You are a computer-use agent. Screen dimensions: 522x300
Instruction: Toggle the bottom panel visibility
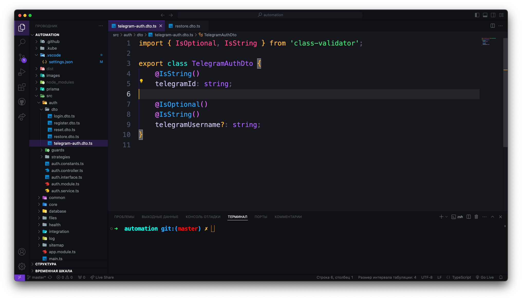[485, 15]
